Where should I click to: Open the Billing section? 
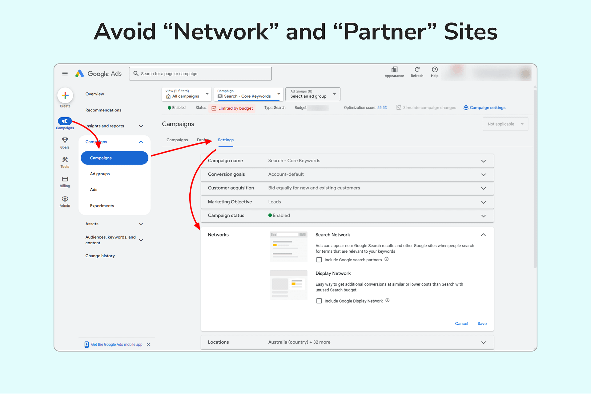coord(65,181)
